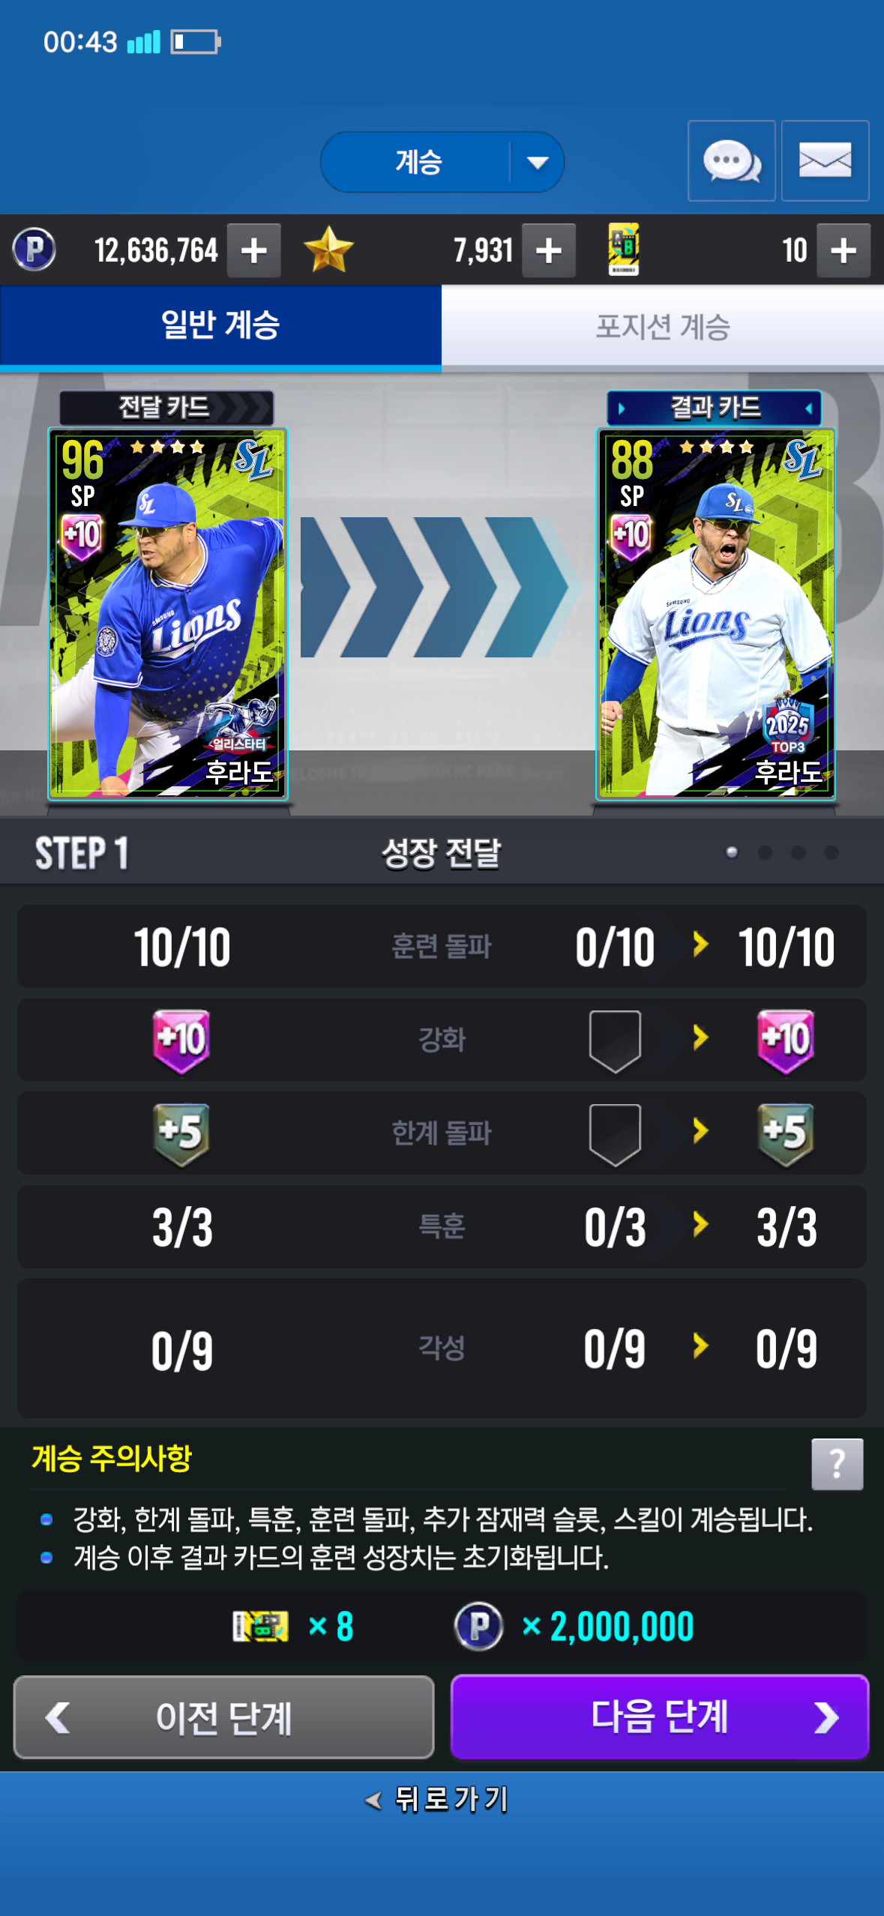Open the question mark help icon
Image resolution: width=884 pixels, height=1916 pixels.
tap(837, 1463)
